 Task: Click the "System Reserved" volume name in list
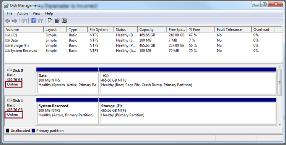click(24, 51)
